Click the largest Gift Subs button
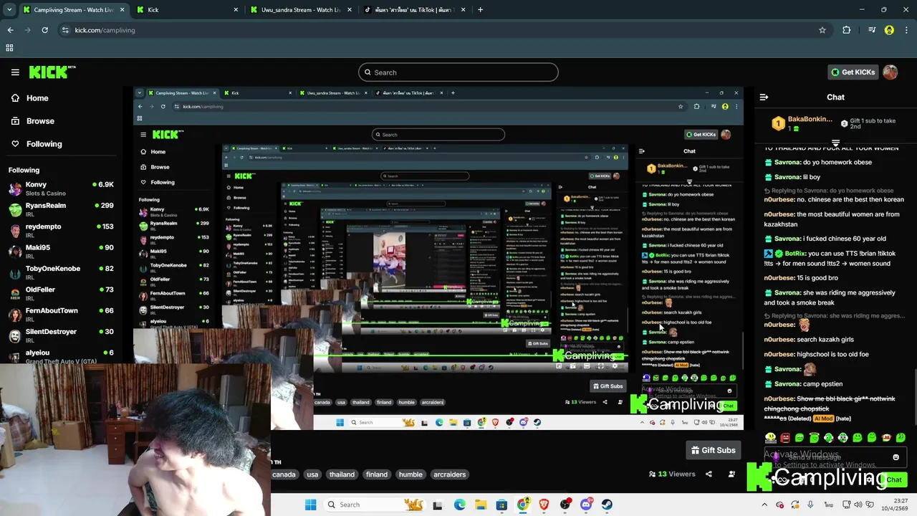This screenshot has width=917, height=516. pos(714,450)
